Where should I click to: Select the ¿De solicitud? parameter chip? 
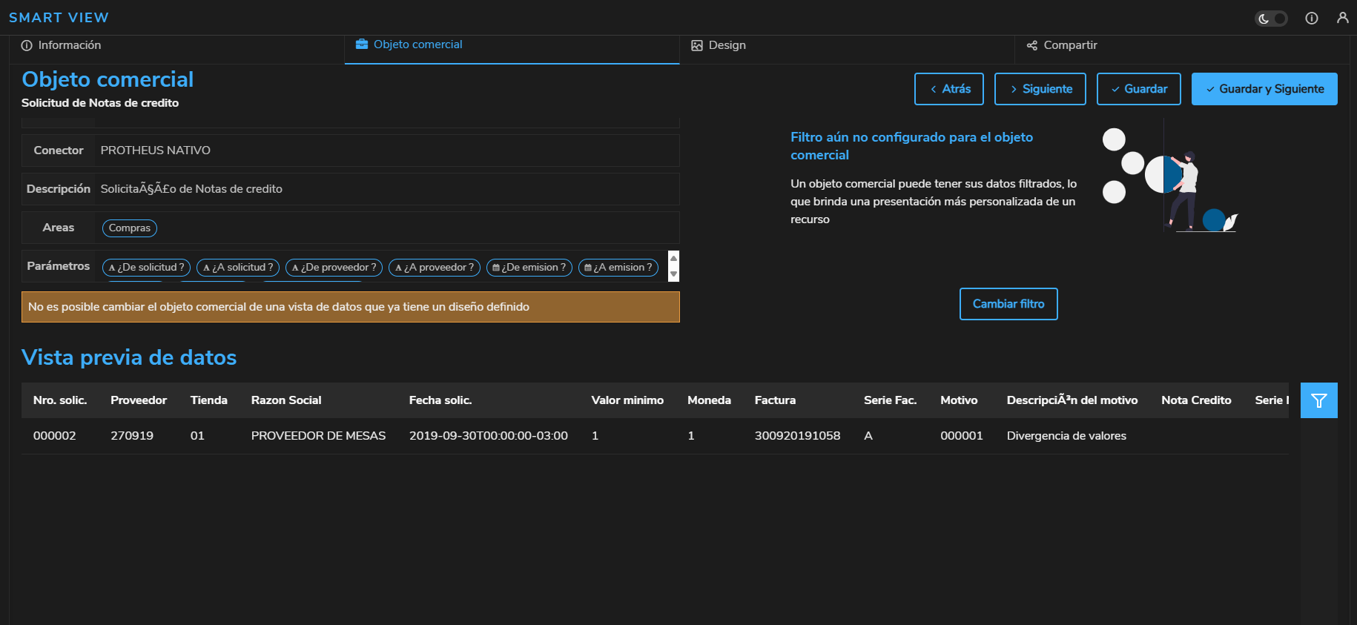click(x=147, y=268)
